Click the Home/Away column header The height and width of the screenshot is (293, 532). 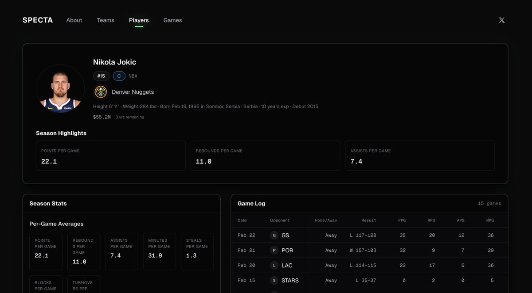point(326,220)
